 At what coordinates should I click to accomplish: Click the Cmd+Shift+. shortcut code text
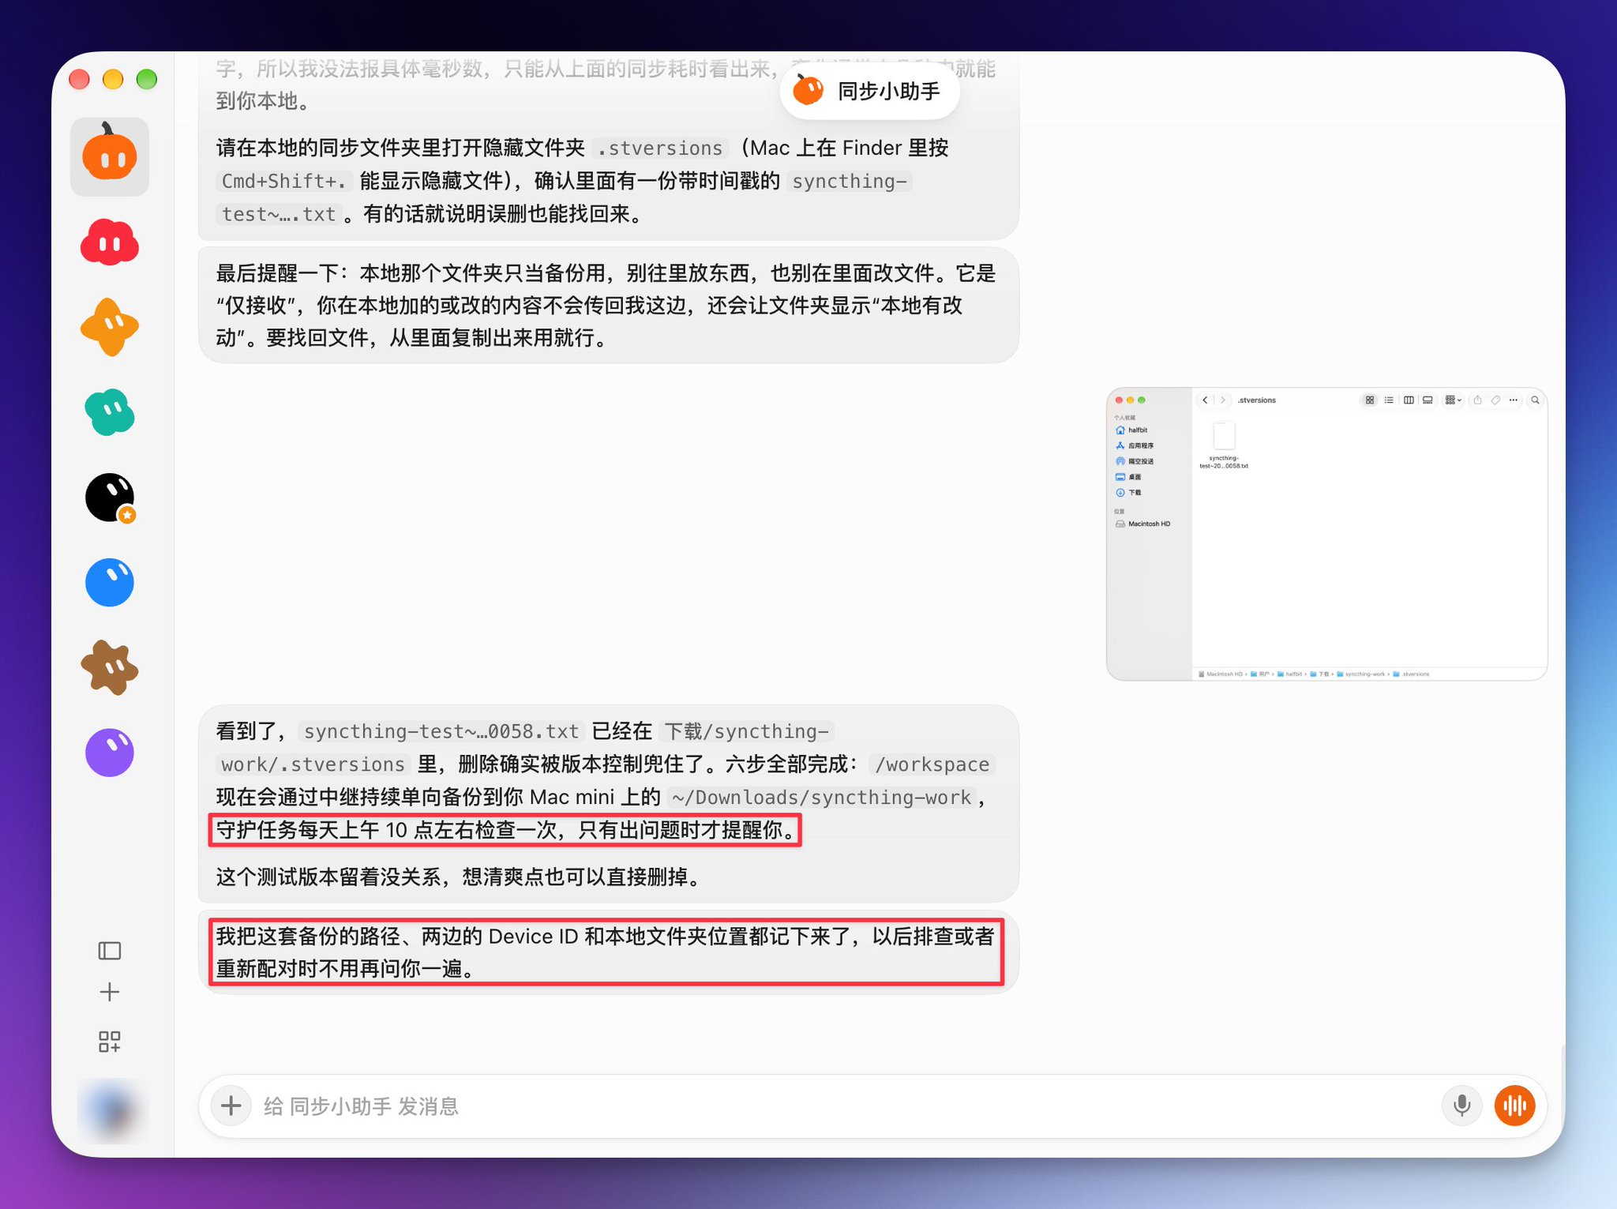(x=283, y=182)
